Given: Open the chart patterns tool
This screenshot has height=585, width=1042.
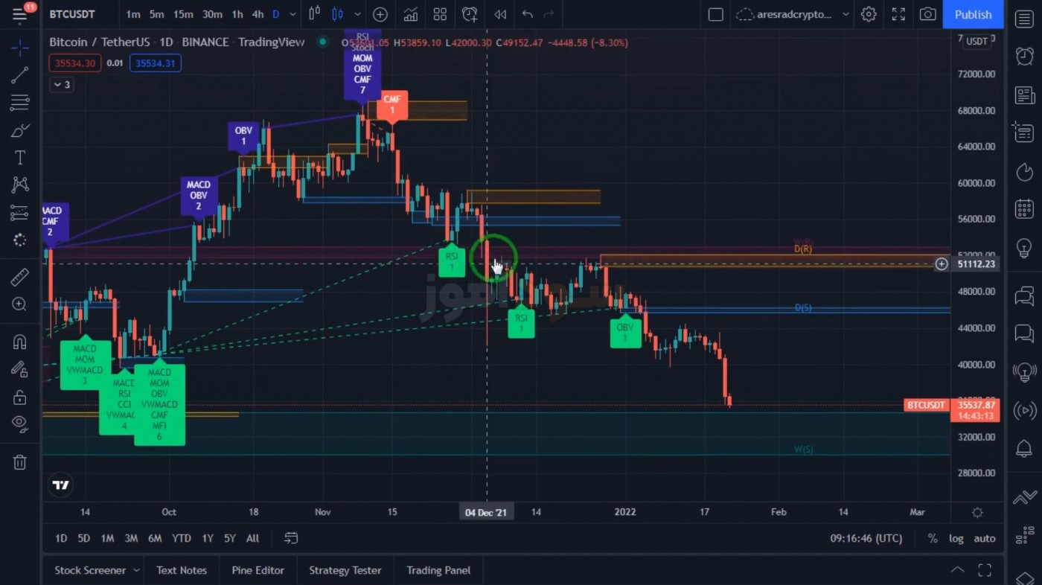Looking at the screenshot, I should pyautogui.click(x=20, y=185).
